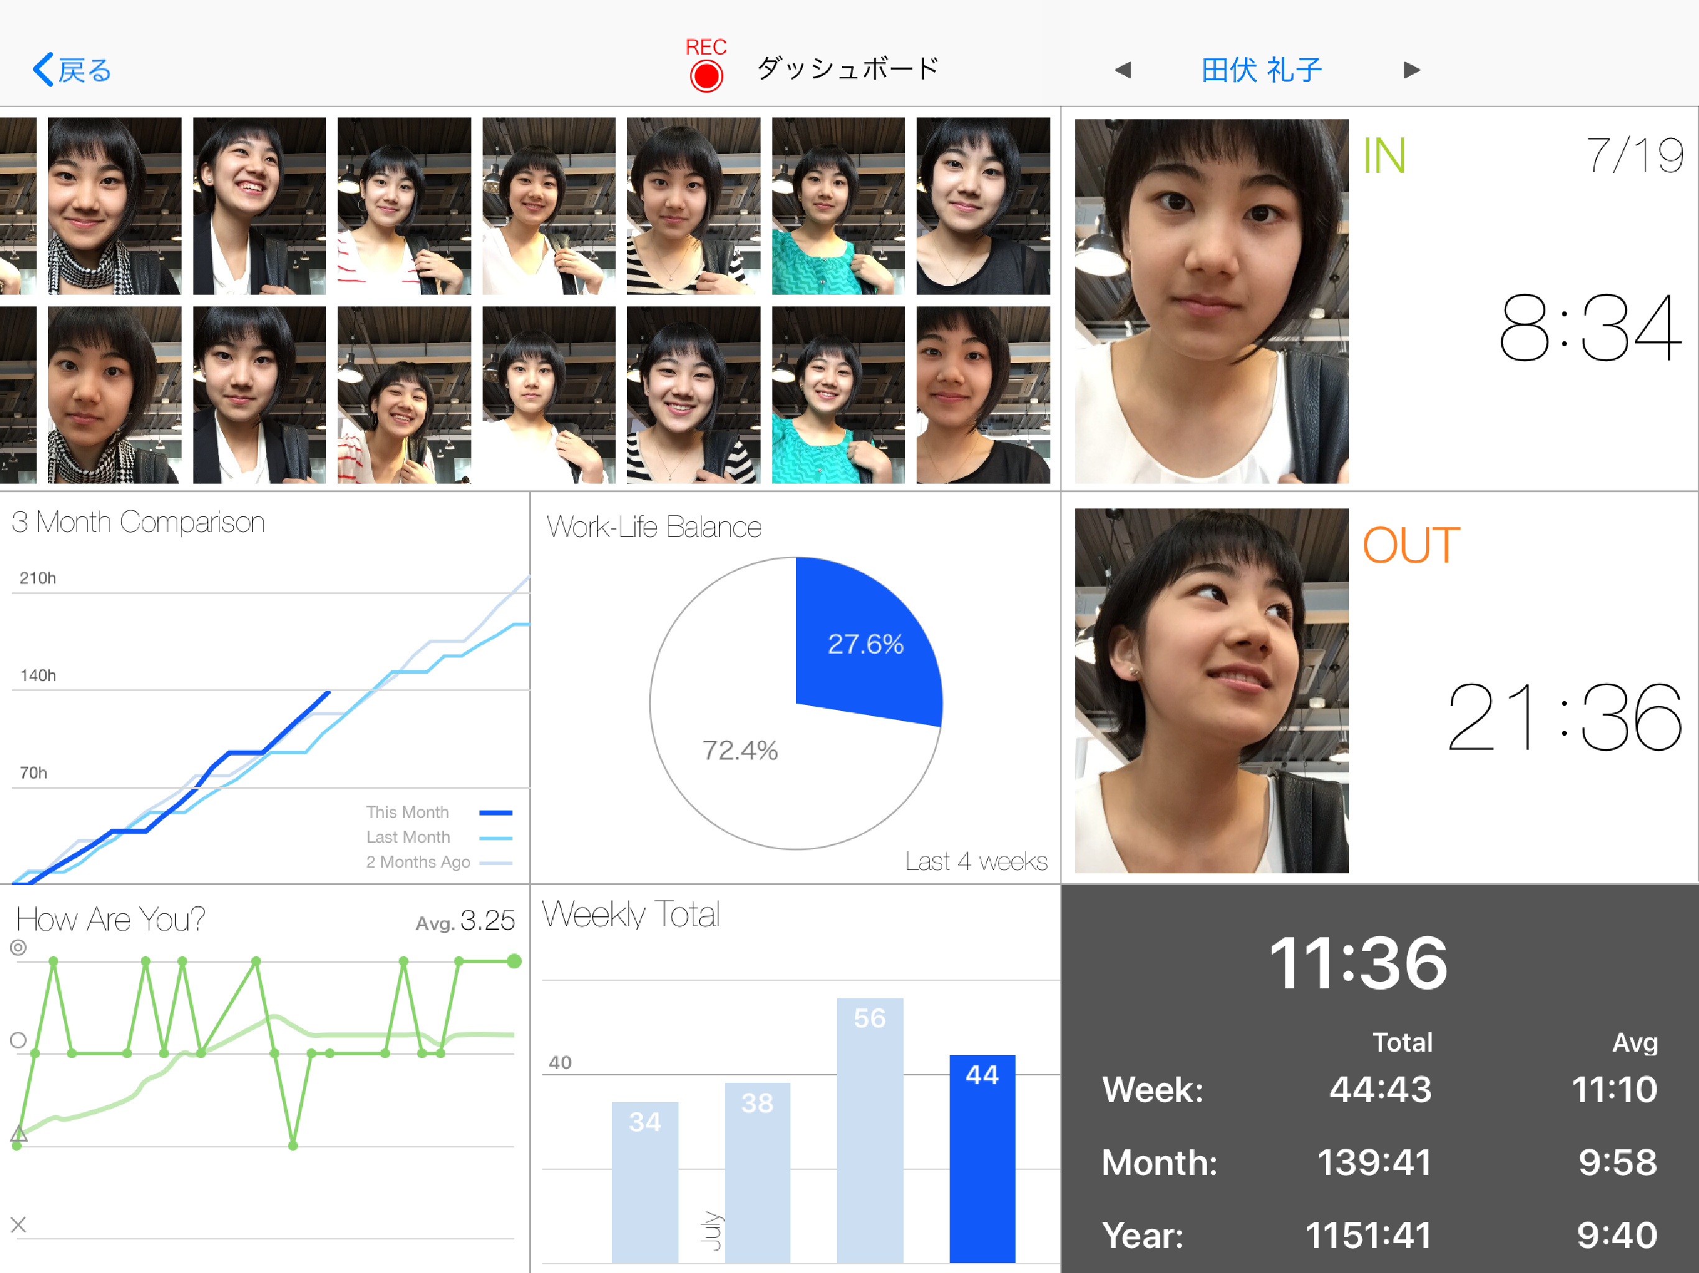Viewport: 1699px width, 1273px height.
Task: Open the large IN clock-in photo
Action: coord(1211,301)
